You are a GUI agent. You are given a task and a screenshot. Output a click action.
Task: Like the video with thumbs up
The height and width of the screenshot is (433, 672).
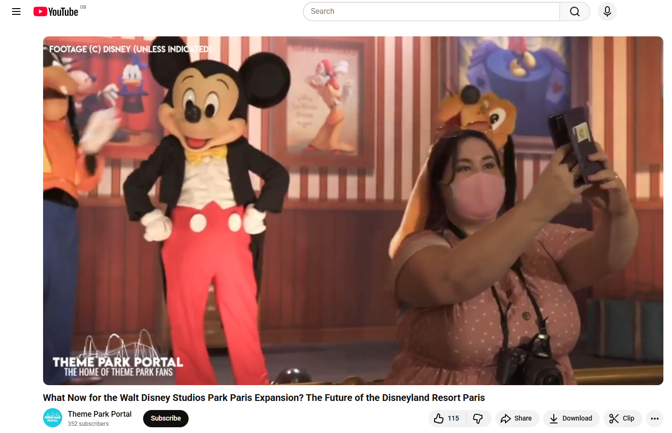(x=447, y=418)
